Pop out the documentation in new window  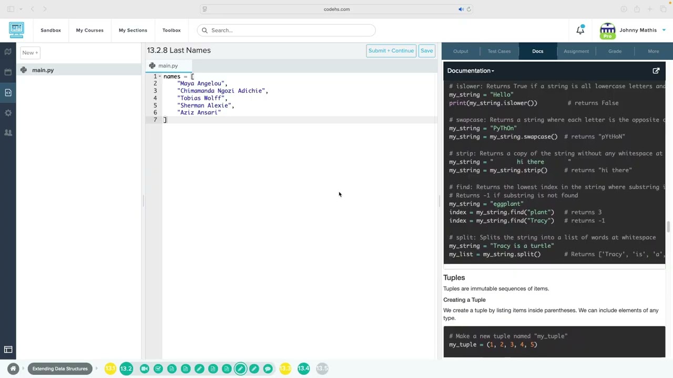point(656,70)
